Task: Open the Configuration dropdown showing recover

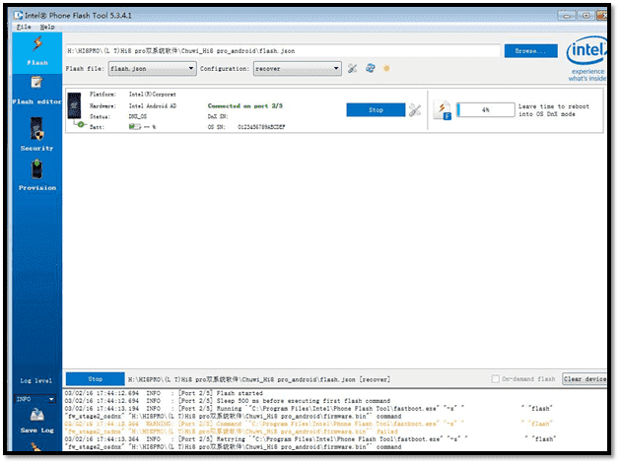Action: [x=298, y=69]
